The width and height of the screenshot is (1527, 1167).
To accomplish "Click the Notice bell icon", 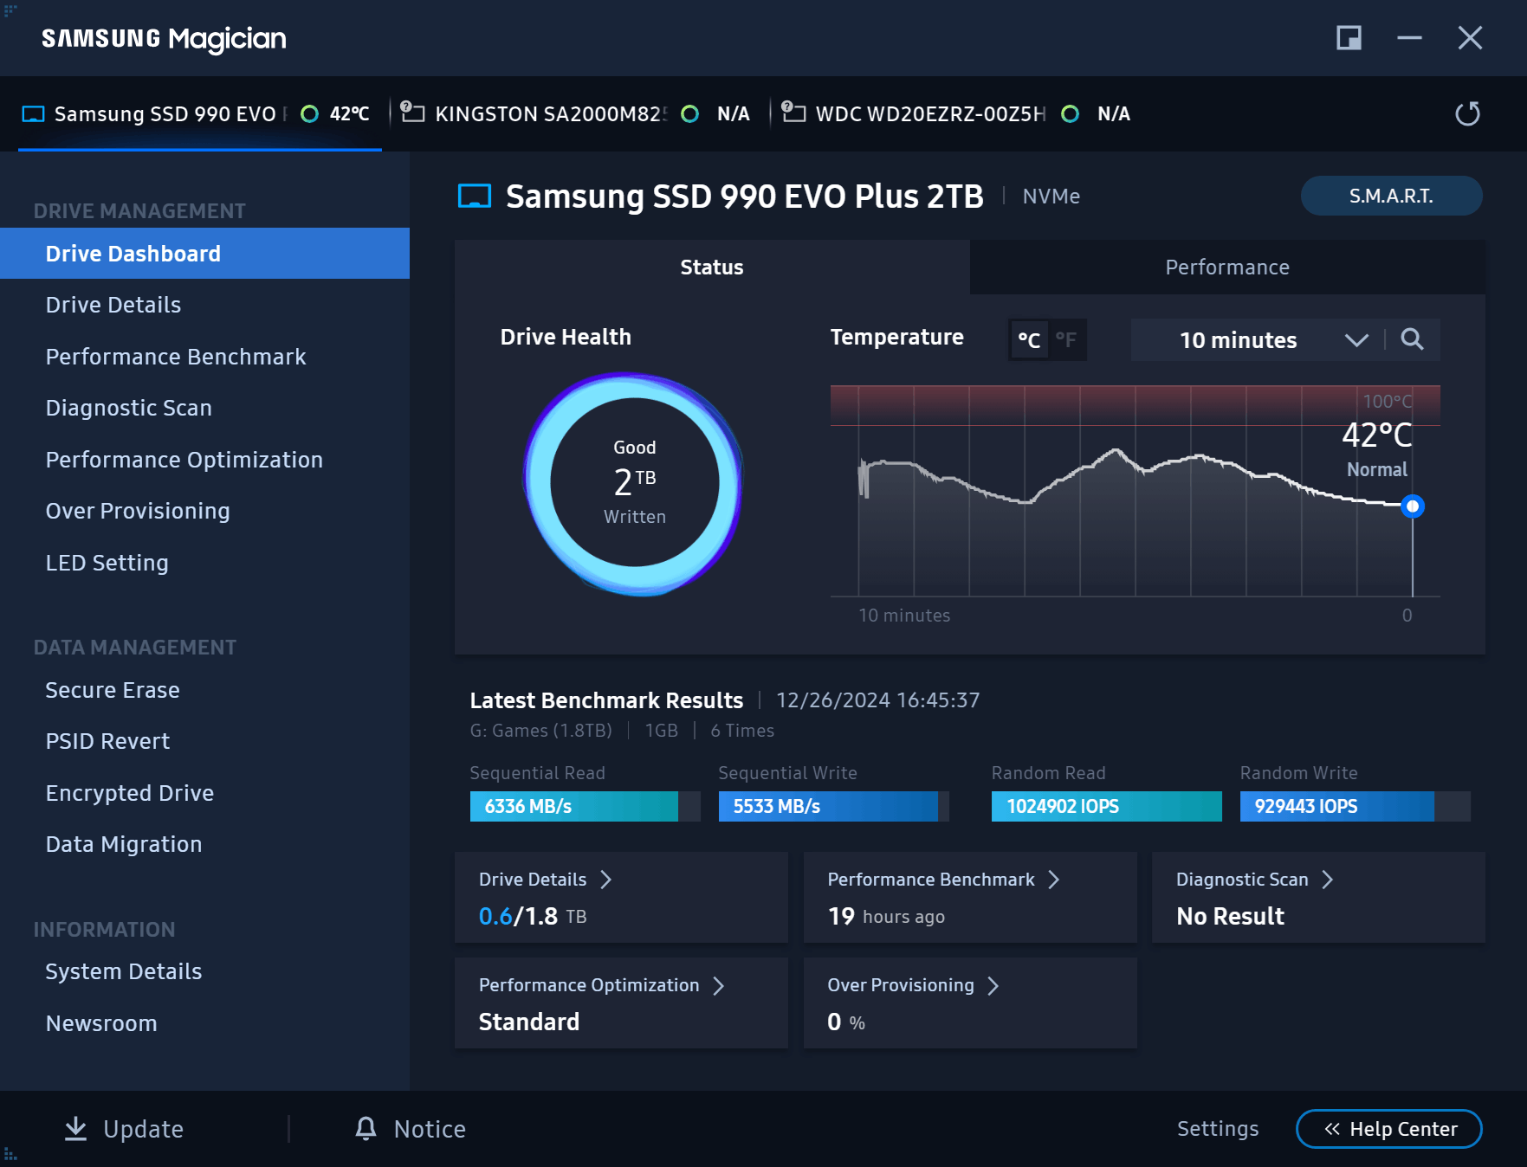I will (366, 1128).
